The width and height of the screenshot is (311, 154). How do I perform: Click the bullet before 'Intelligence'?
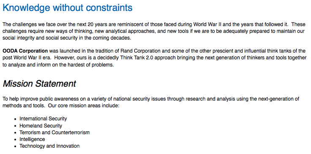pyautogui.click(x=15, y=140)
